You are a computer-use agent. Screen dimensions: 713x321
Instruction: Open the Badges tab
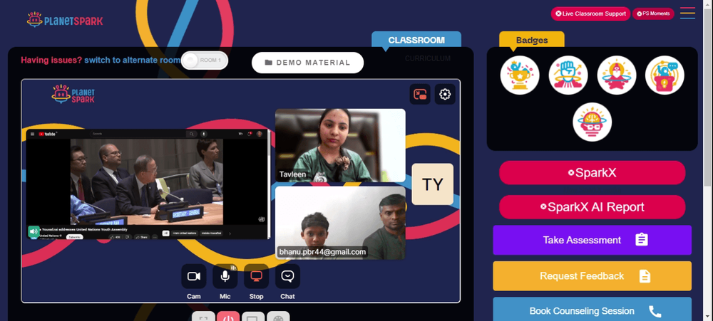click(x=532, y=40)
